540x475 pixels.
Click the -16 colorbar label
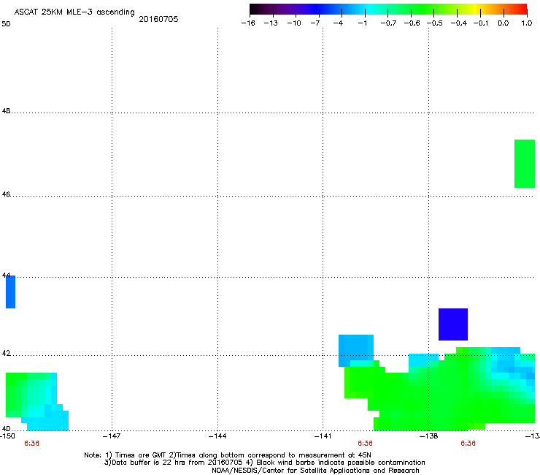tap(248, 23)
